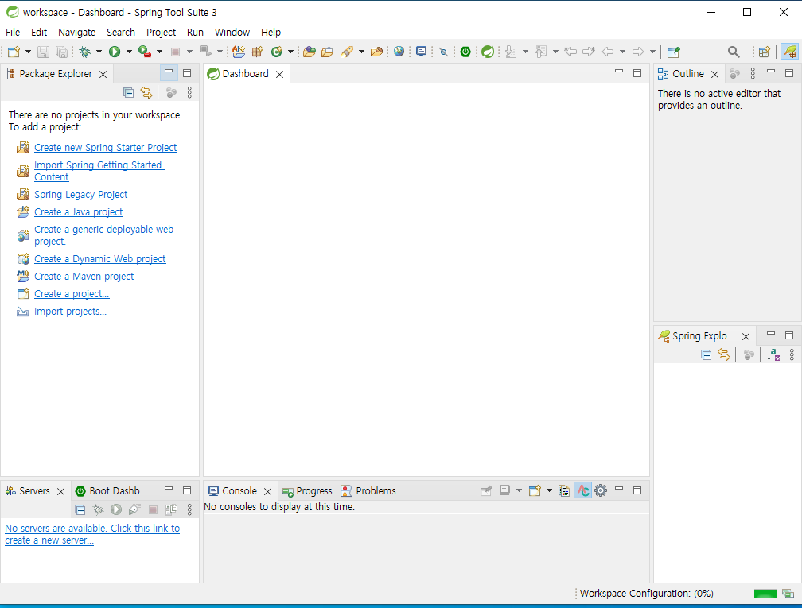Open Back navigation history dropdown arrow
Viewport: 802px width, 608px height.
pos(622,52)
